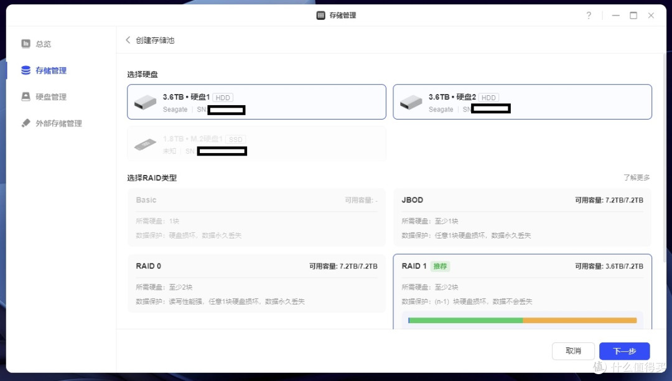Click the 硬盘2 hard drive icon
This screenshot has width=672, height=381.
[411, 103]
